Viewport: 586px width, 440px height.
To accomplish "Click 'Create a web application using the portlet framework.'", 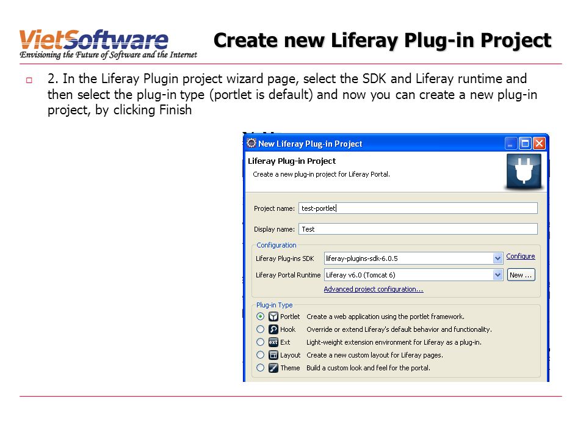I will point(385,317).
